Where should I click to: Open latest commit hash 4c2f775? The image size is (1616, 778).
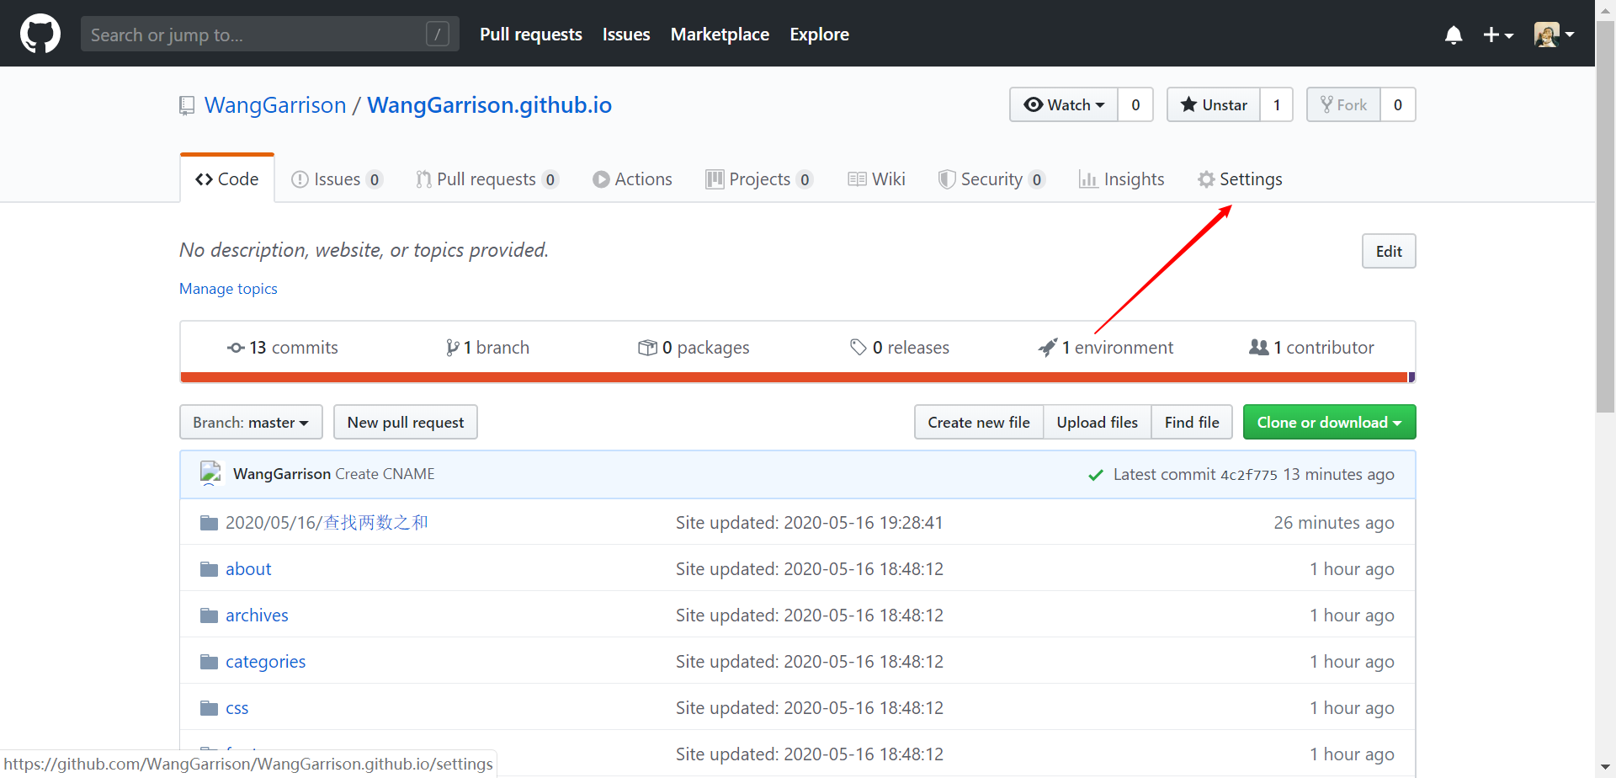1249,475
